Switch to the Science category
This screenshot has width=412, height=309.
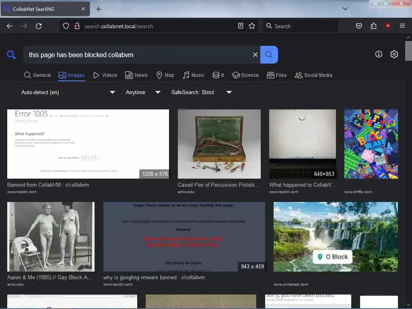(x=245, y=75)
